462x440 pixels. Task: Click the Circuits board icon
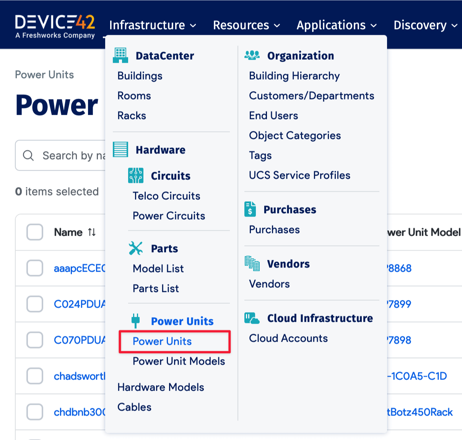pyautogui.click(x=136, y=176)
